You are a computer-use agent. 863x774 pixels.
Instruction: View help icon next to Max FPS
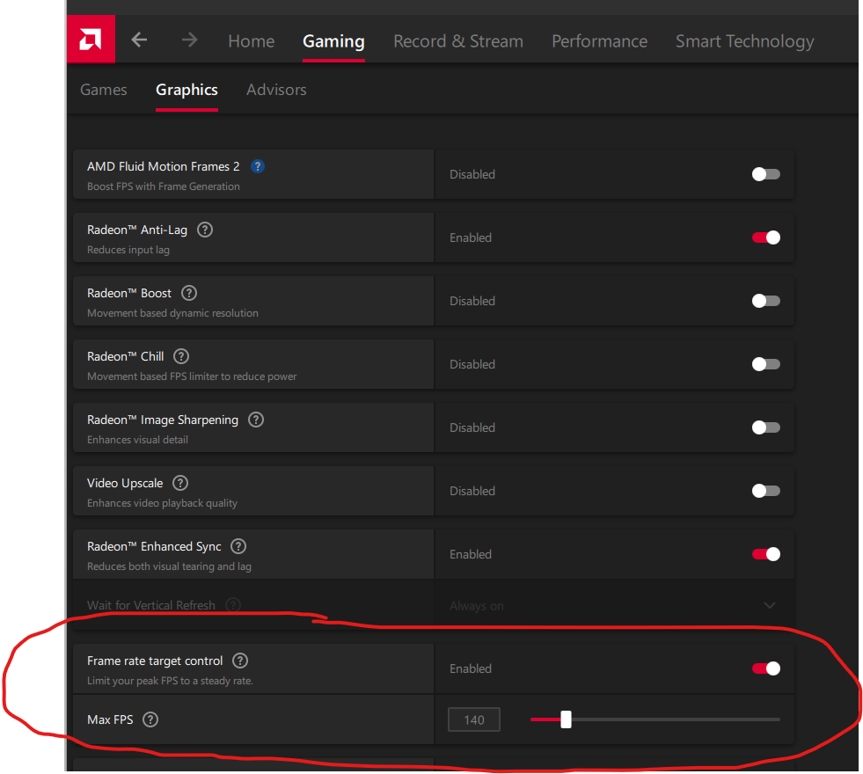point(150,719)
